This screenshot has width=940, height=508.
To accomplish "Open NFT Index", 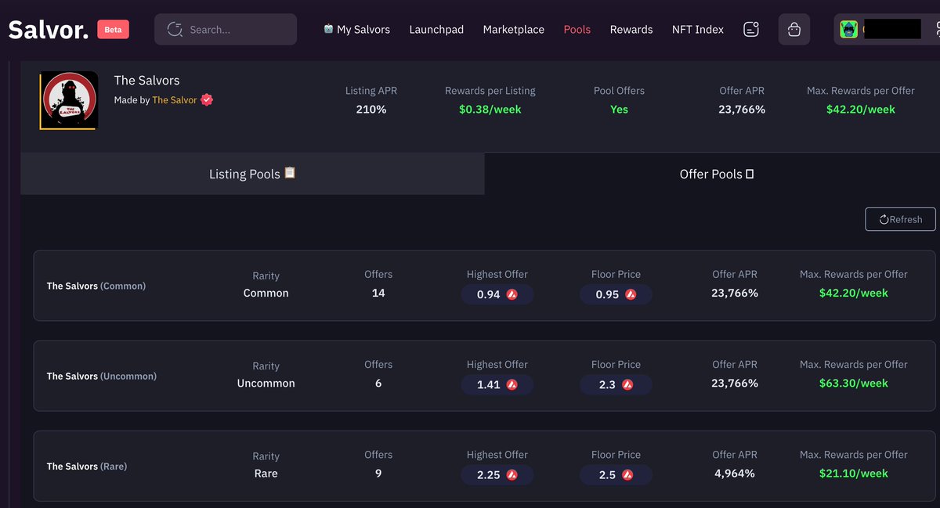I will [x=698, y=30].
